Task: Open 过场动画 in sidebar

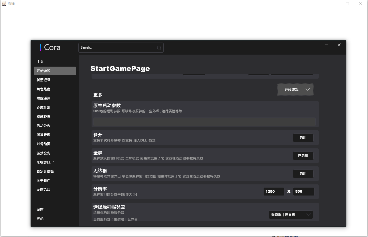Action: pyautogui.click(x=55, y=144)
